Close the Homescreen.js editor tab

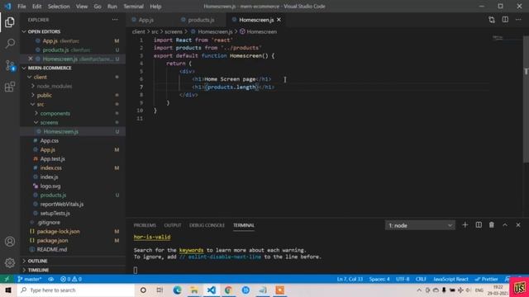coord(279,20)
